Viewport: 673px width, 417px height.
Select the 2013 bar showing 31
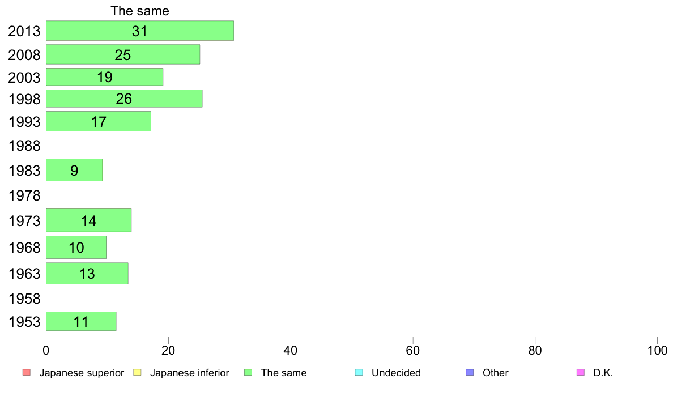coord(140,31)
